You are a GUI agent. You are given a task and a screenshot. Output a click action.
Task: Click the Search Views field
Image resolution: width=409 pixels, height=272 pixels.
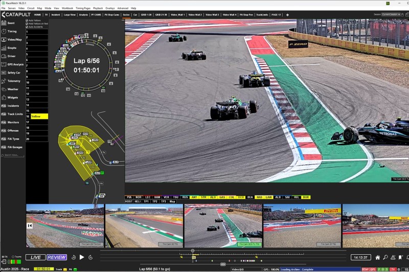coord(12,155)
